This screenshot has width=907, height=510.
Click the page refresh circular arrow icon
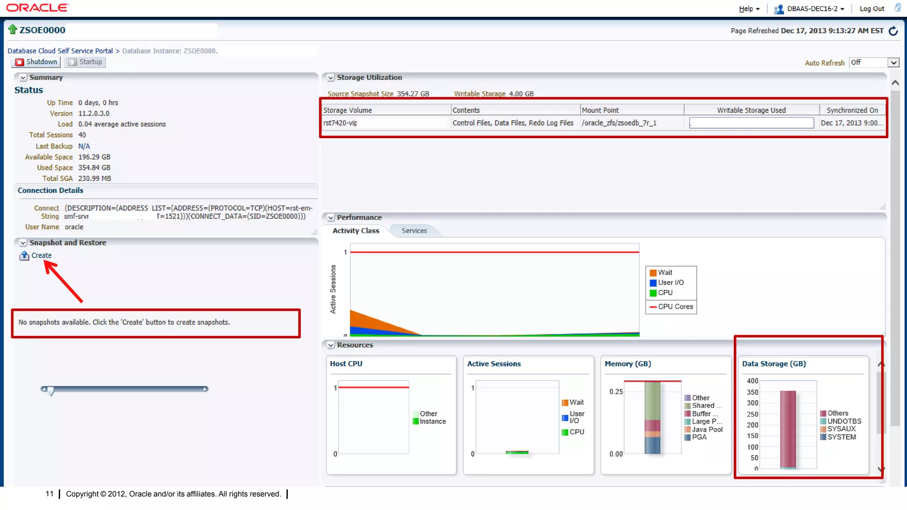pyautogui.click(x=893, y=31)
